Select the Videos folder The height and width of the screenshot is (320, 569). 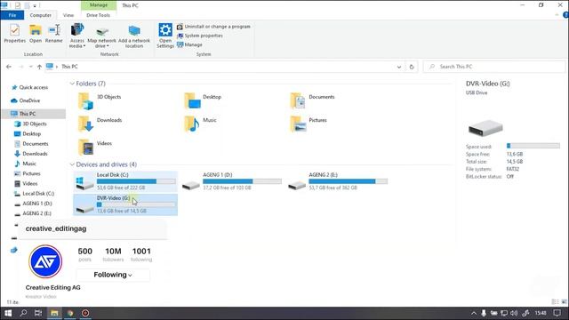tap(95, 147)
